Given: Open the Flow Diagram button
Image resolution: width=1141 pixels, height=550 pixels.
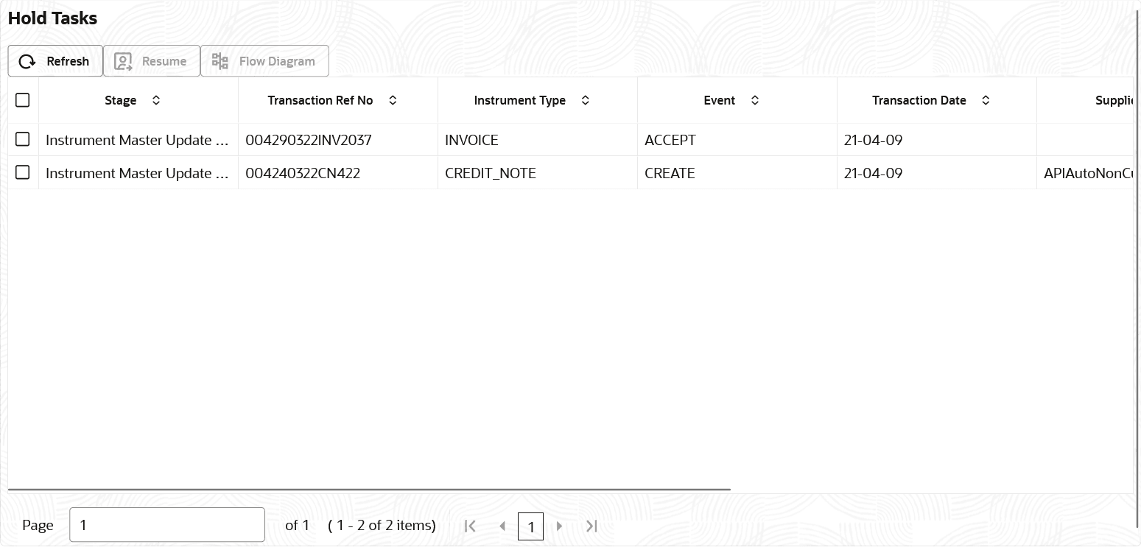Looking at the screenshot, I should tap(264, 61).
